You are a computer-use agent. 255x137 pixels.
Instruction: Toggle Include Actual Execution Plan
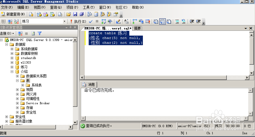tap(135, 21)
